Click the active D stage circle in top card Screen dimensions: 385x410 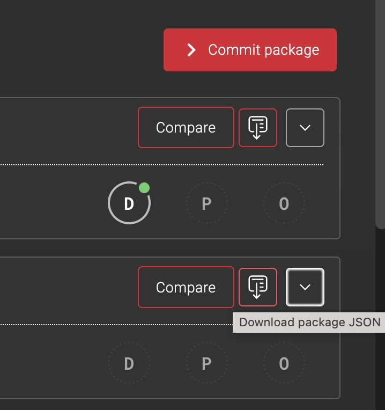(x=129, y=204)
